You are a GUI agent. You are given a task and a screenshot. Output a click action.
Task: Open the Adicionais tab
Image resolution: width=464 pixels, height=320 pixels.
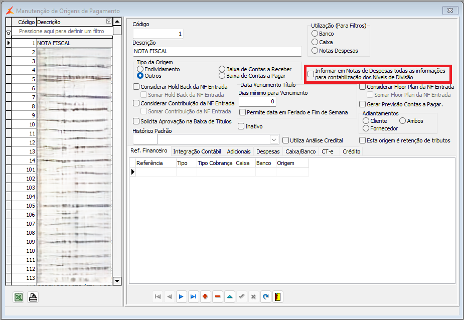click(x=239, y=151)
